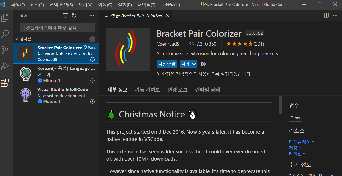Click Korean Language Pack globe icon
This screenshot has width=342, height=176.
point(25,74)
